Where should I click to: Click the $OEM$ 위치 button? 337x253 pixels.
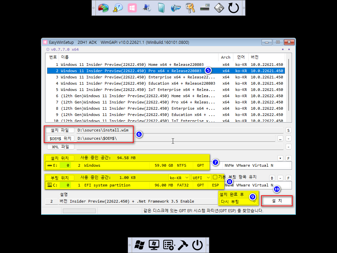click(x=61, y=138)
